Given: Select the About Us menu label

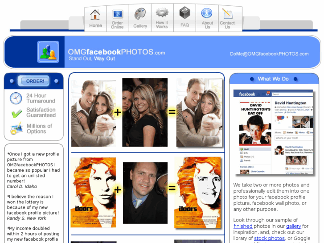Looking at the screenshot, I should pyautogui.click(x=207, y=25).
